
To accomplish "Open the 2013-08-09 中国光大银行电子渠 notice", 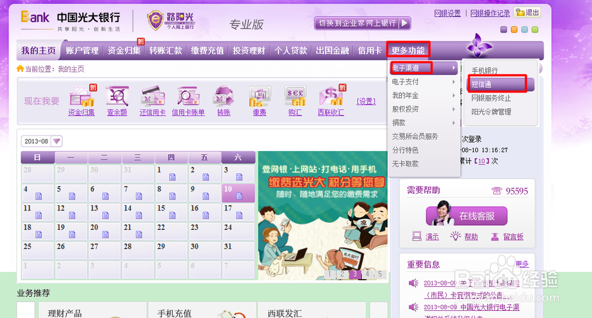I will click(472, 307).
